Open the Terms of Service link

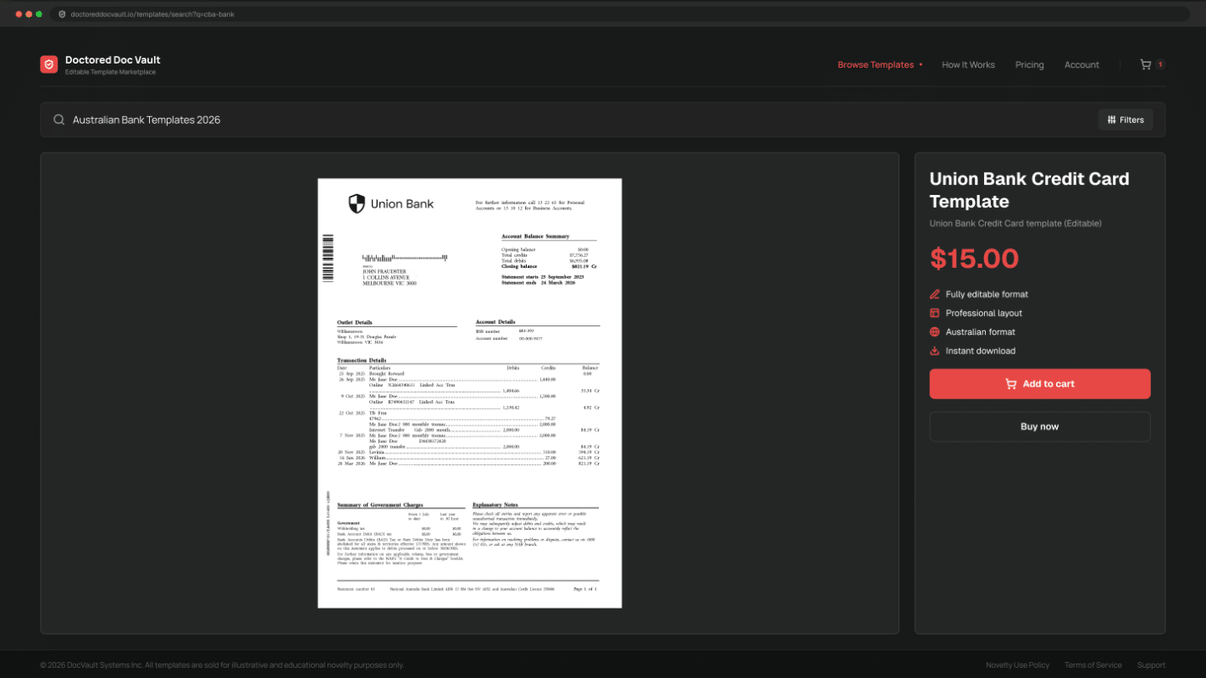[1093, 665]
